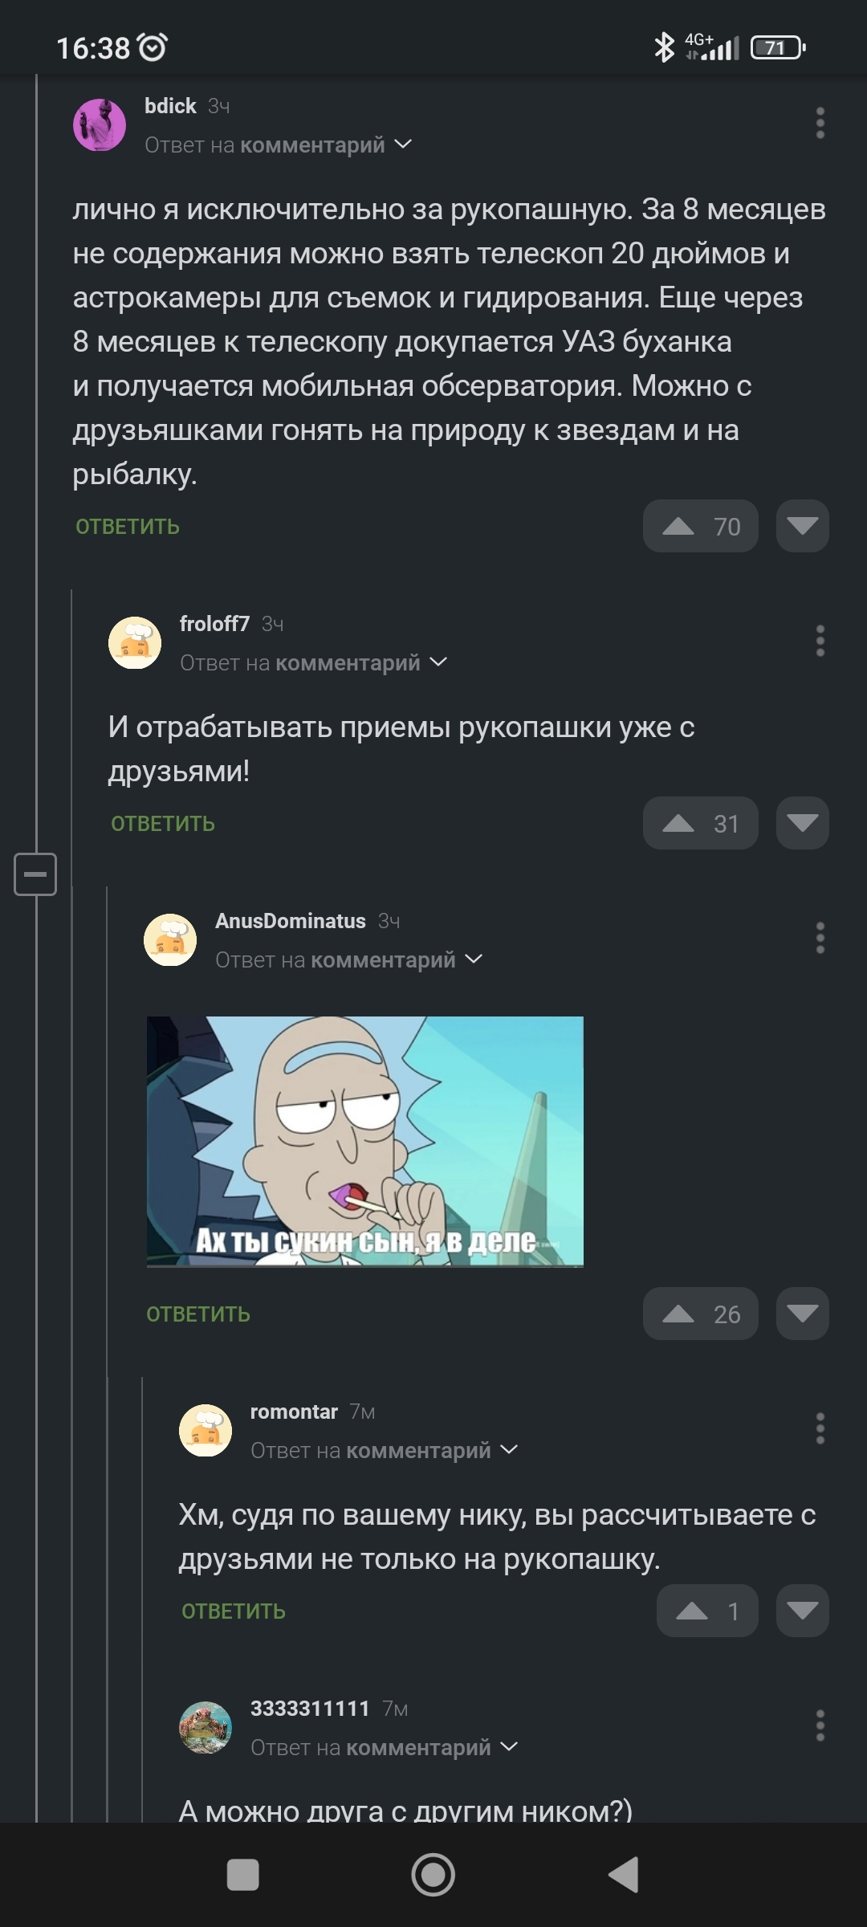Expand parent comment chevron under froloff7
Viewport: 867px width, 1927px height.
click(x=438, y=662)
